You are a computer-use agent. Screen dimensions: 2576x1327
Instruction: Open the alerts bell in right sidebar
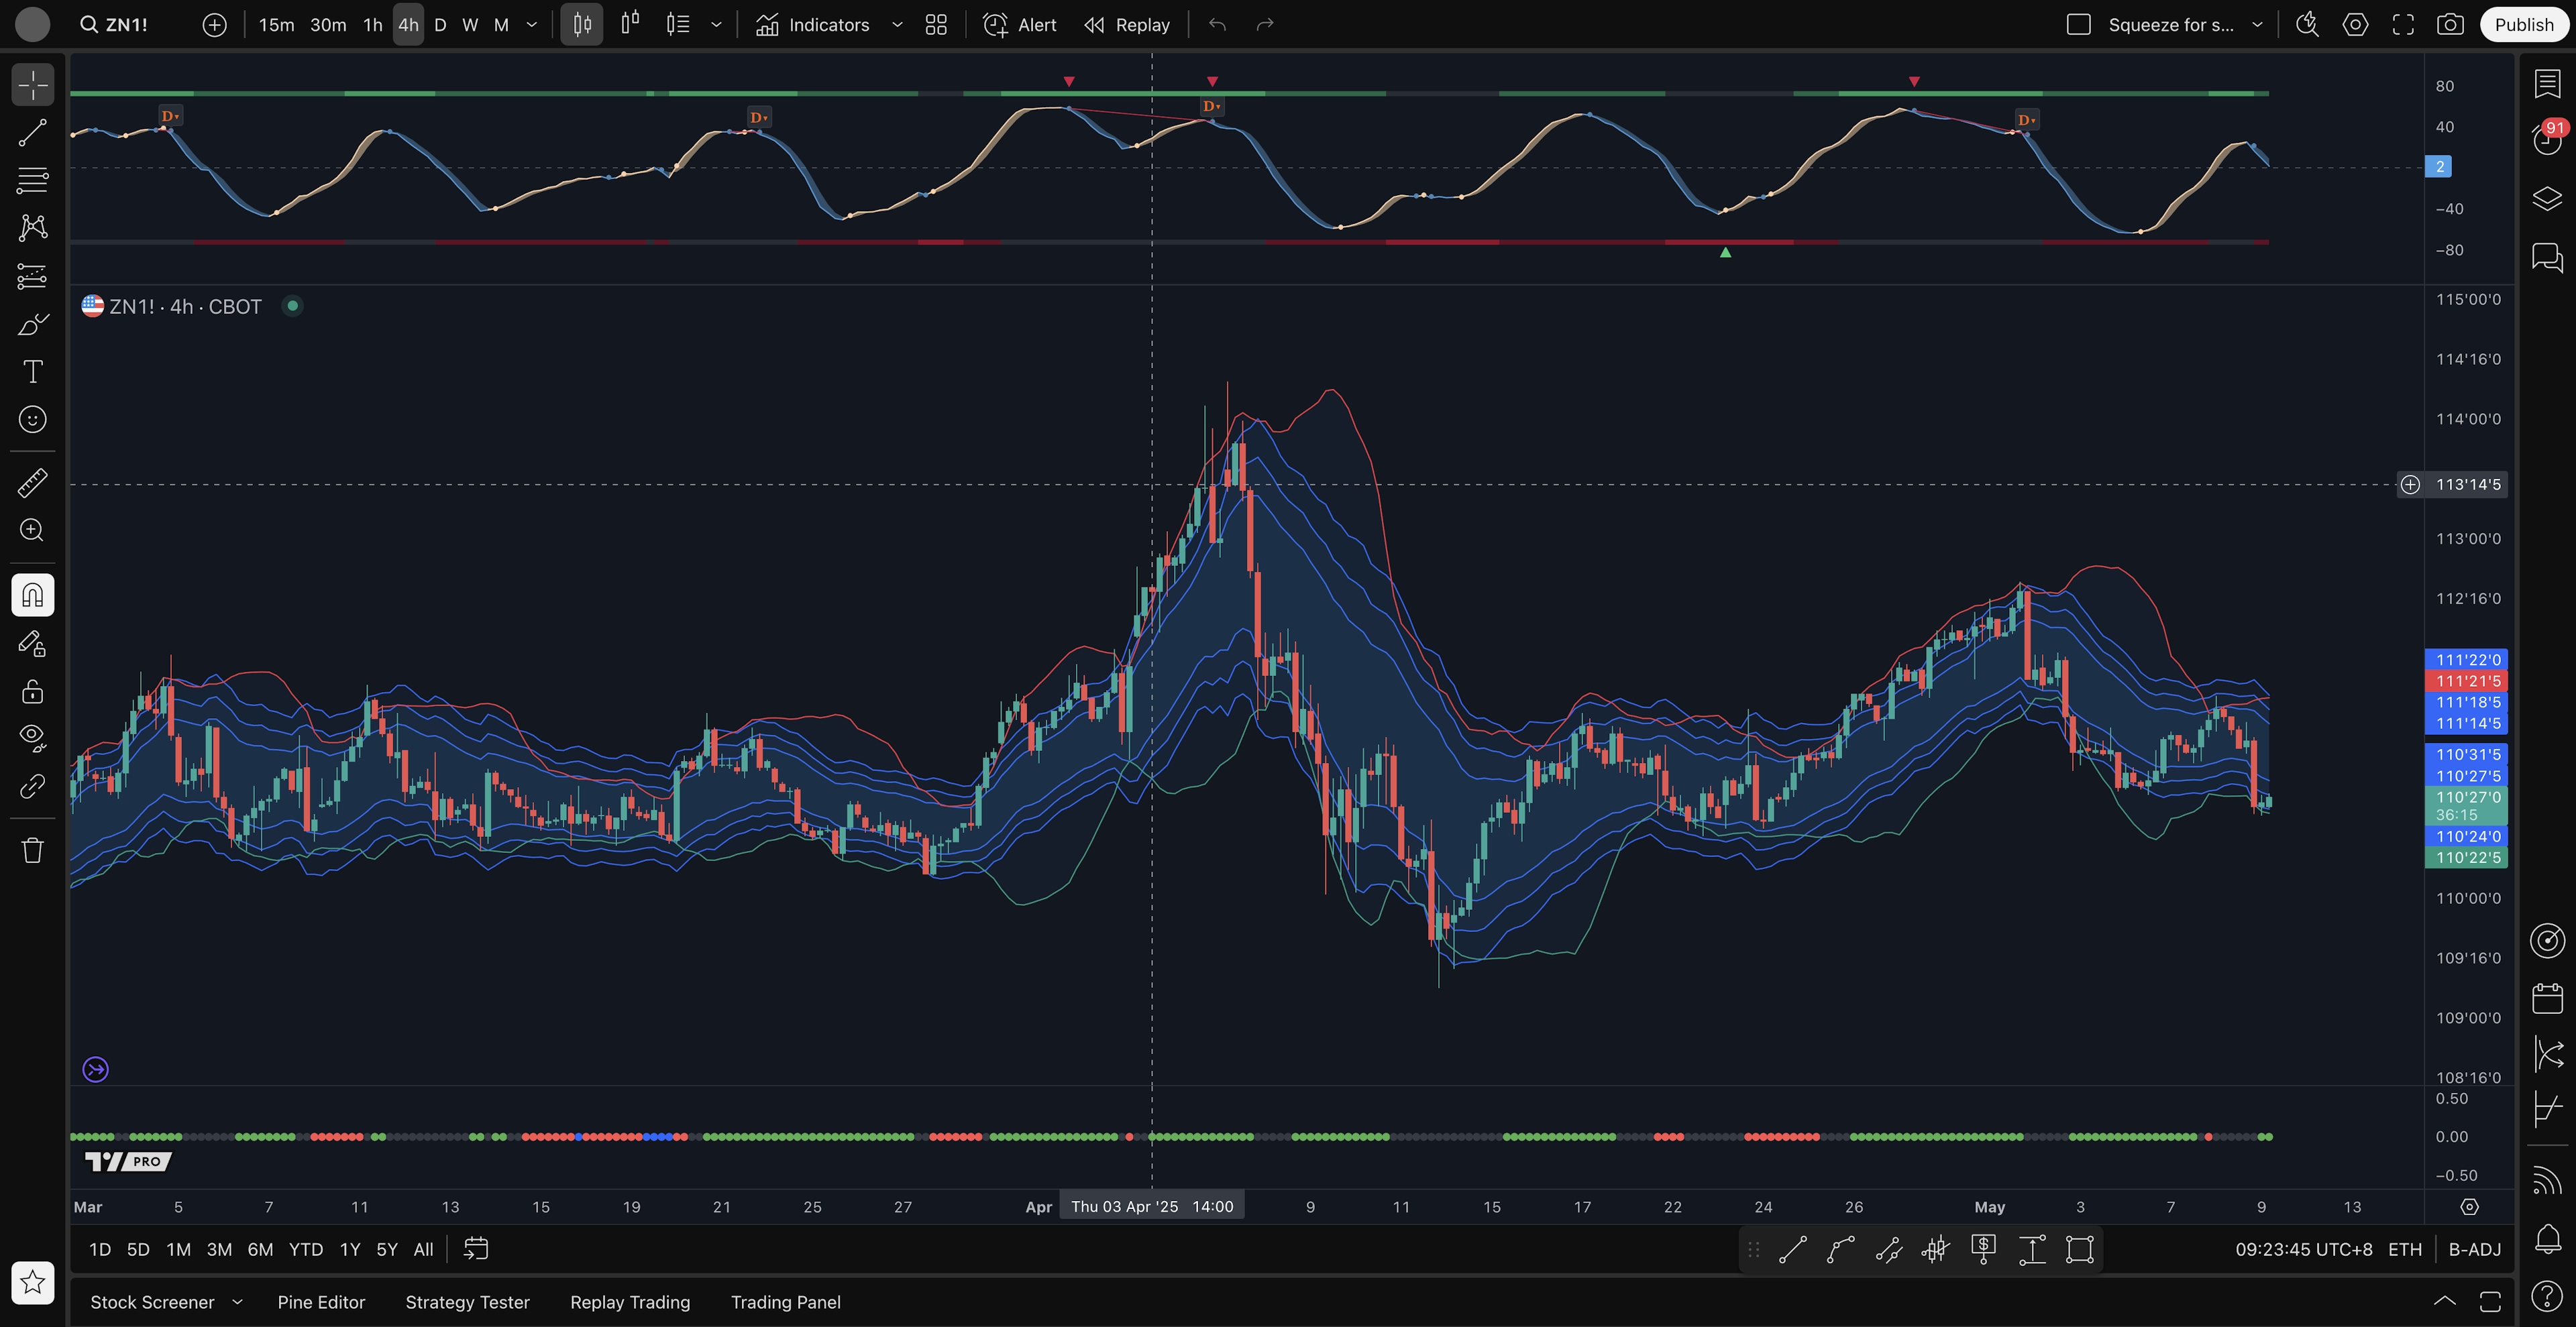(2547, 1239)
